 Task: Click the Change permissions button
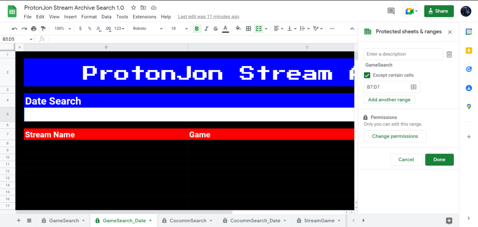395,136
